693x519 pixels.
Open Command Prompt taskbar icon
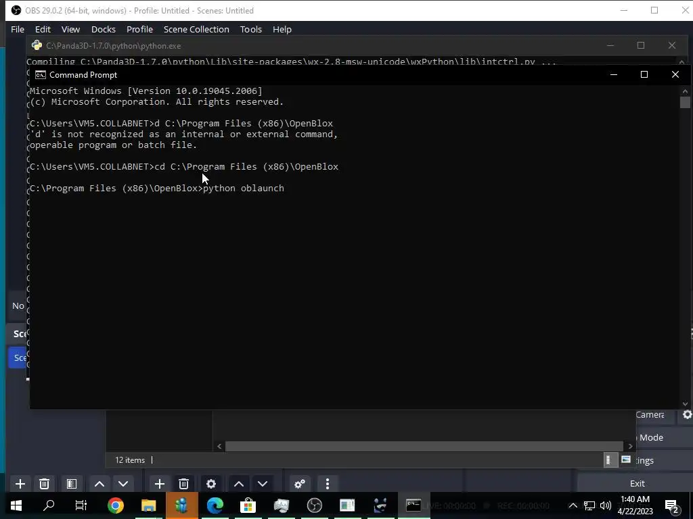(x=413, y=505)
